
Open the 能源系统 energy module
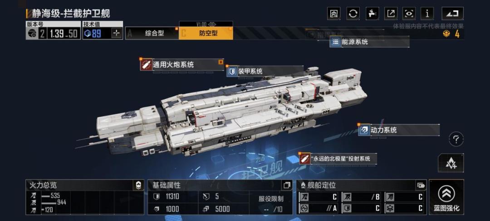(x=369, y=42)
